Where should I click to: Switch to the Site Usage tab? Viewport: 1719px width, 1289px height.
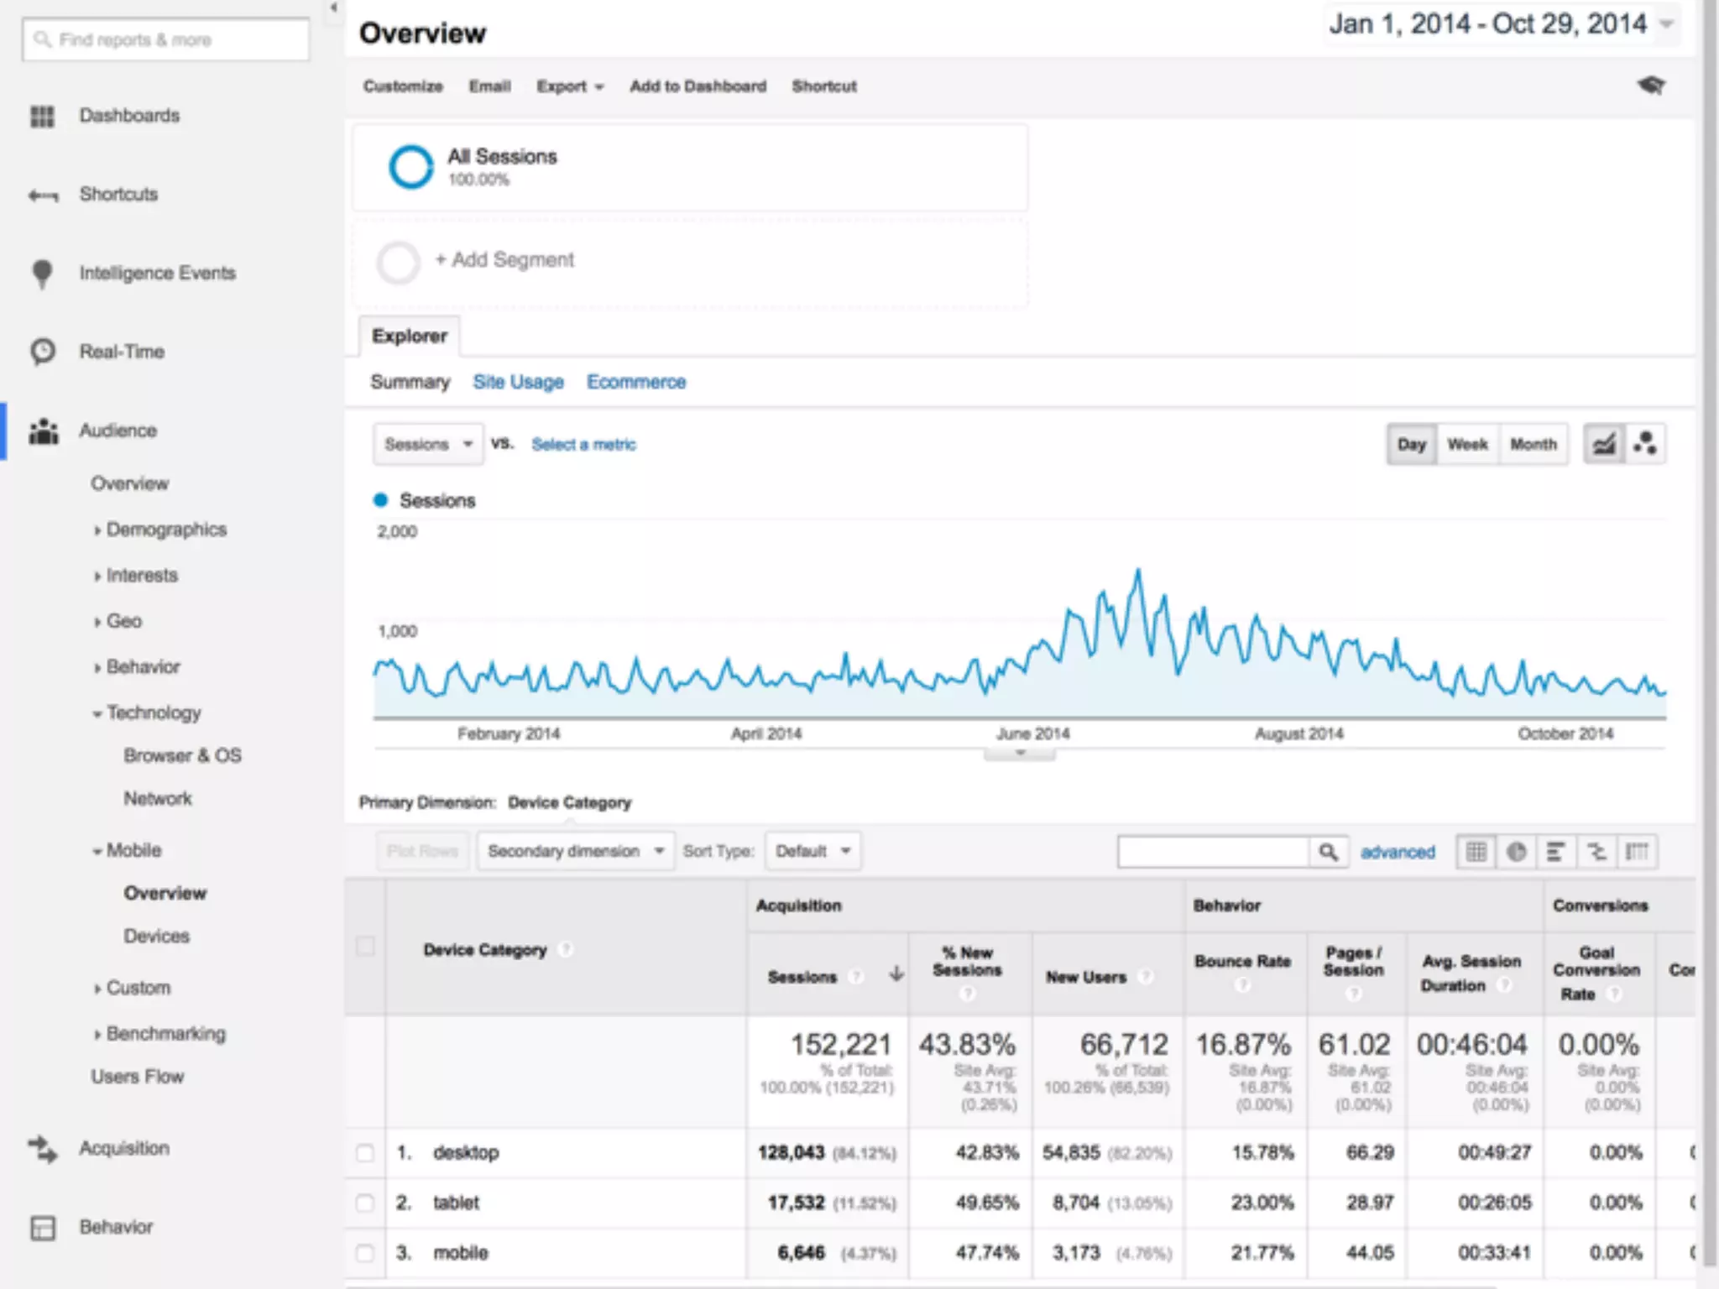coord(518,382)
